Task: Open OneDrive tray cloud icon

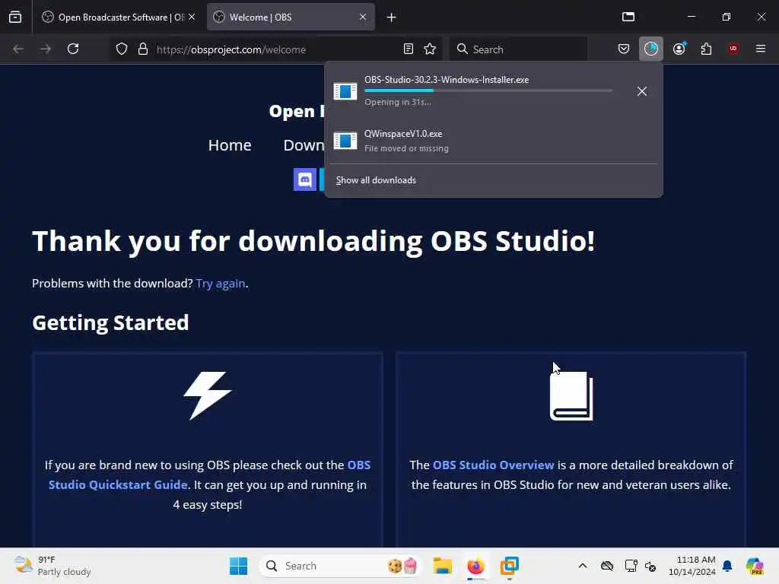Action: point(607,566)
